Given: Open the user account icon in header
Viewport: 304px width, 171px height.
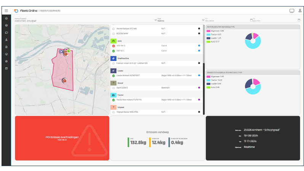Looking at the screenshot, I should pos(300,11).
